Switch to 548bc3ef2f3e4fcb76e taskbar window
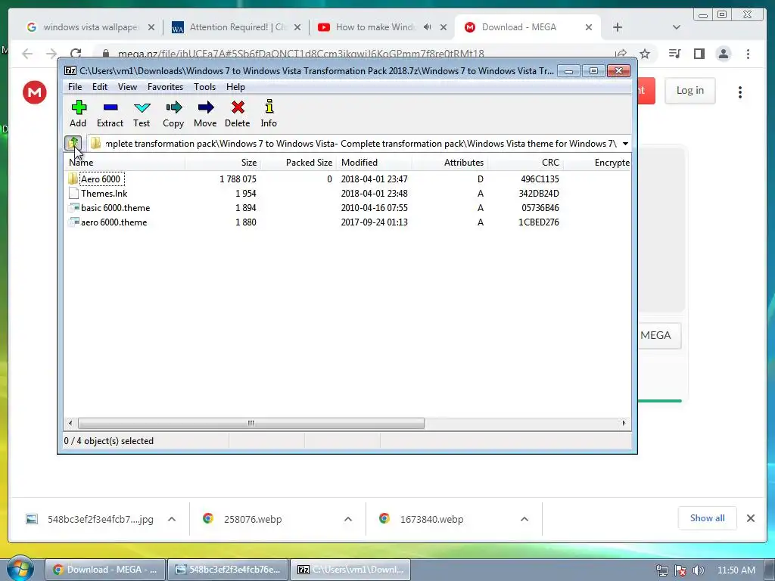This screenshot has height=581, width=775. (x=228, y=570)
